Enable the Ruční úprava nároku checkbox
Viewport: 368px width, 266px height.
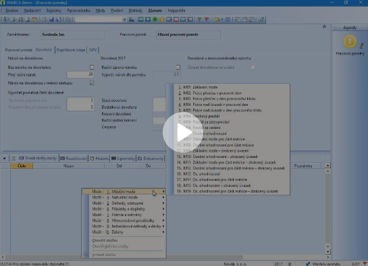tap(178, 68)
